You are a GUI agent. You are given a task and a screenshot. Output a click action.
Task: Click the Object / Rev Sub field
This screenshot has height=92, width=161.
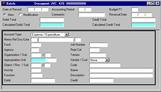point(47,65)
